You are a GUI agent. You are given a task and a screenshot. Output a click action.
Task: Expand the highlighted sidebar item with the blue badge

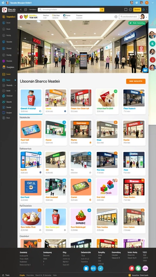click(x=9, y=80)
